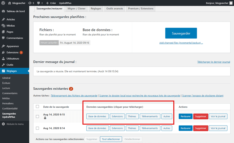Tick the checkbox for Aug 14, 2020 9:15 backup
Screen dimensions: 234x143
tap(37, 116)
